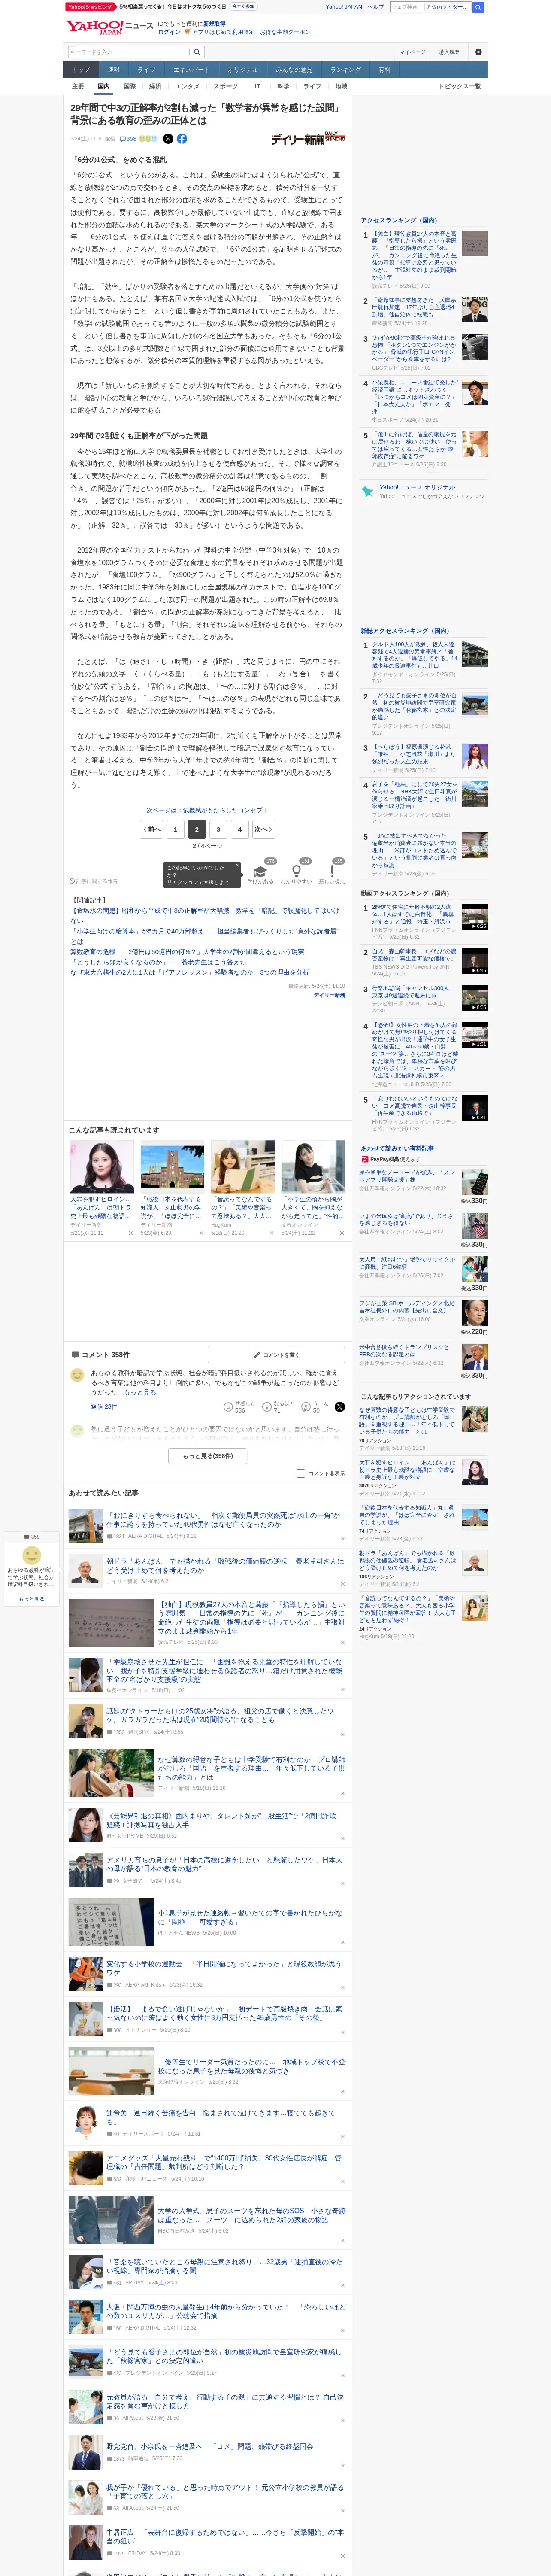The height and width of the screenshot is (2576, 551).
Task: Click the 今すぐ参加 banner button
Action: (x=243, y=6)
